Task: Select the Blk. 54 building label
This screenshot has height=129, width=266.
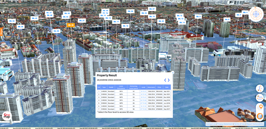Action: [x=144, y=13]
